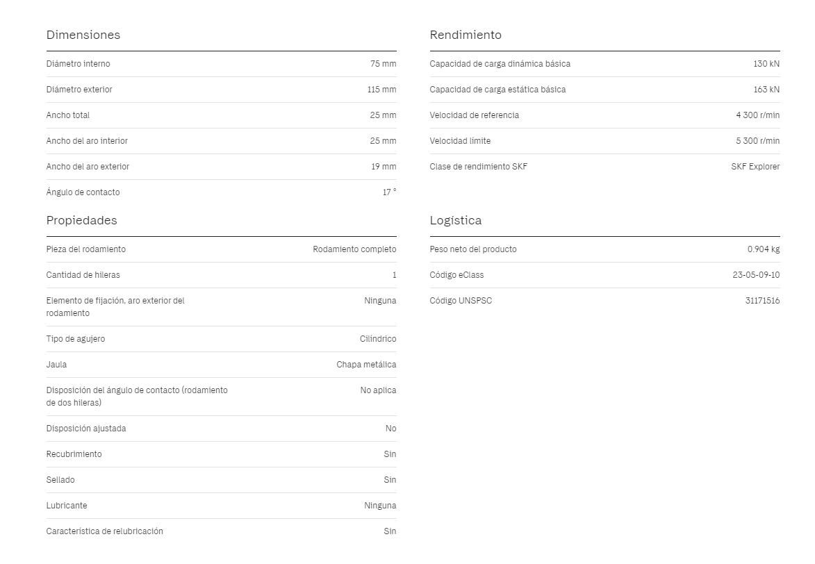The height and width of the screenshot is (564, 815).
Task: Click the Ancho total label
Action: (67, 115)
